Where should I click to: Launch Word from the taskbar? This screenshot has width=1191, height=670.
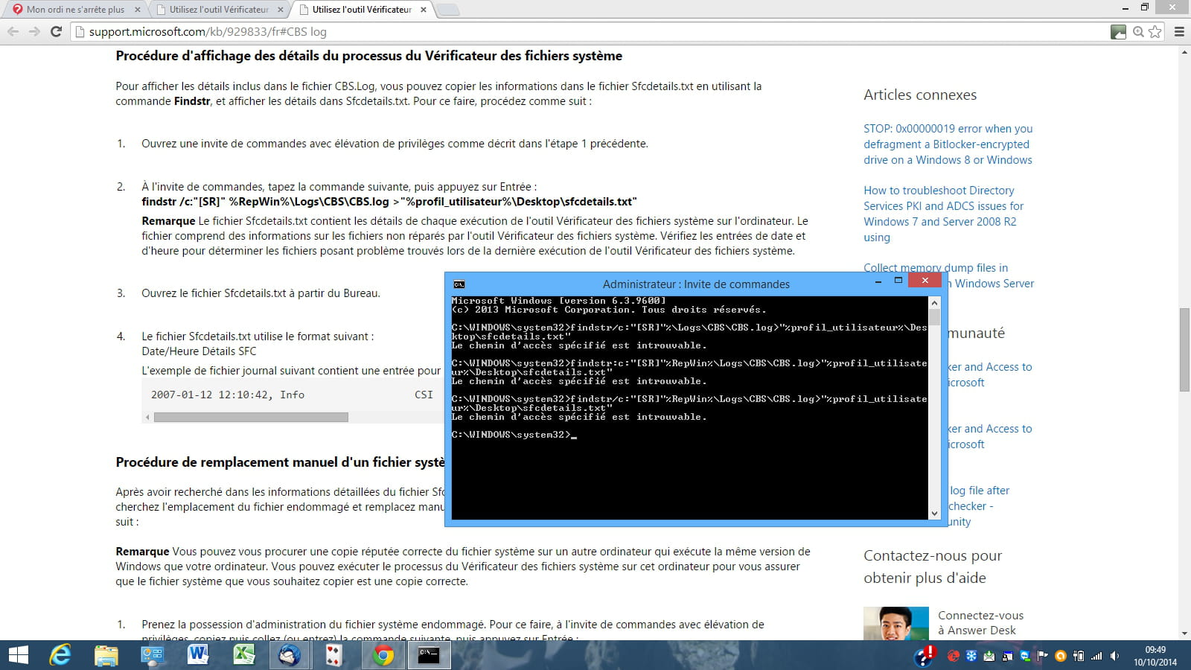tap(198, 655)
